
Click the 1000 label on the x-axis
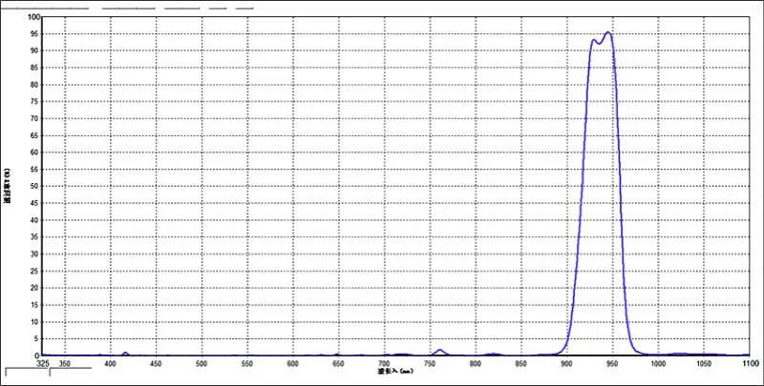click(658, 363)
